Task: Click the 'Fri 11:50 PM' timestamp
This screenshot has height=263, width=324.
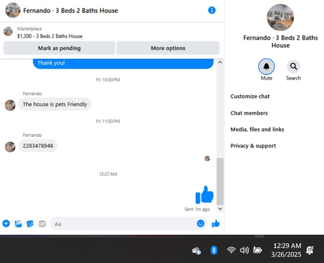Action: (x=108, y=121)
